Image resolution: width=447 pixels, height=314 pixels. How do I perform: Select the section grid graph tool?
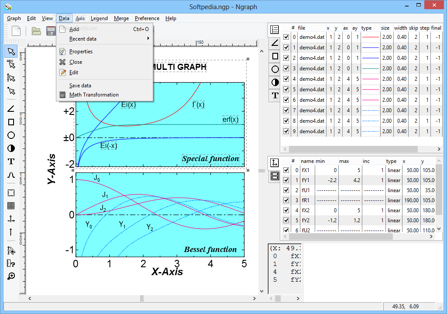11,206
